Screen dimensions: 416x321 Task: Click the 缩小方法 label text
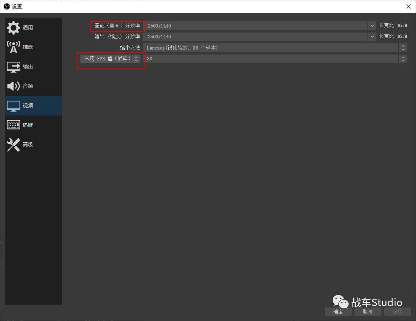(130, 47)
